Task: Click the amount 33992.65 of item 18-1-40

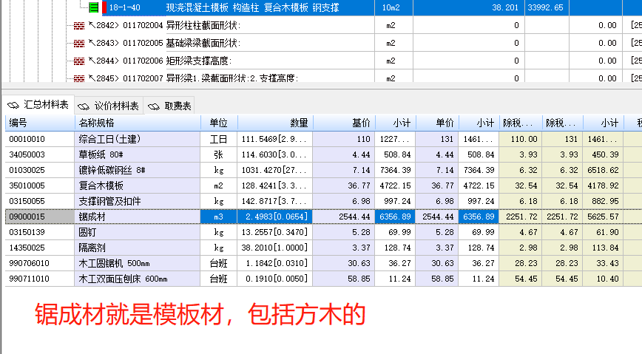Action: [547, 7]
